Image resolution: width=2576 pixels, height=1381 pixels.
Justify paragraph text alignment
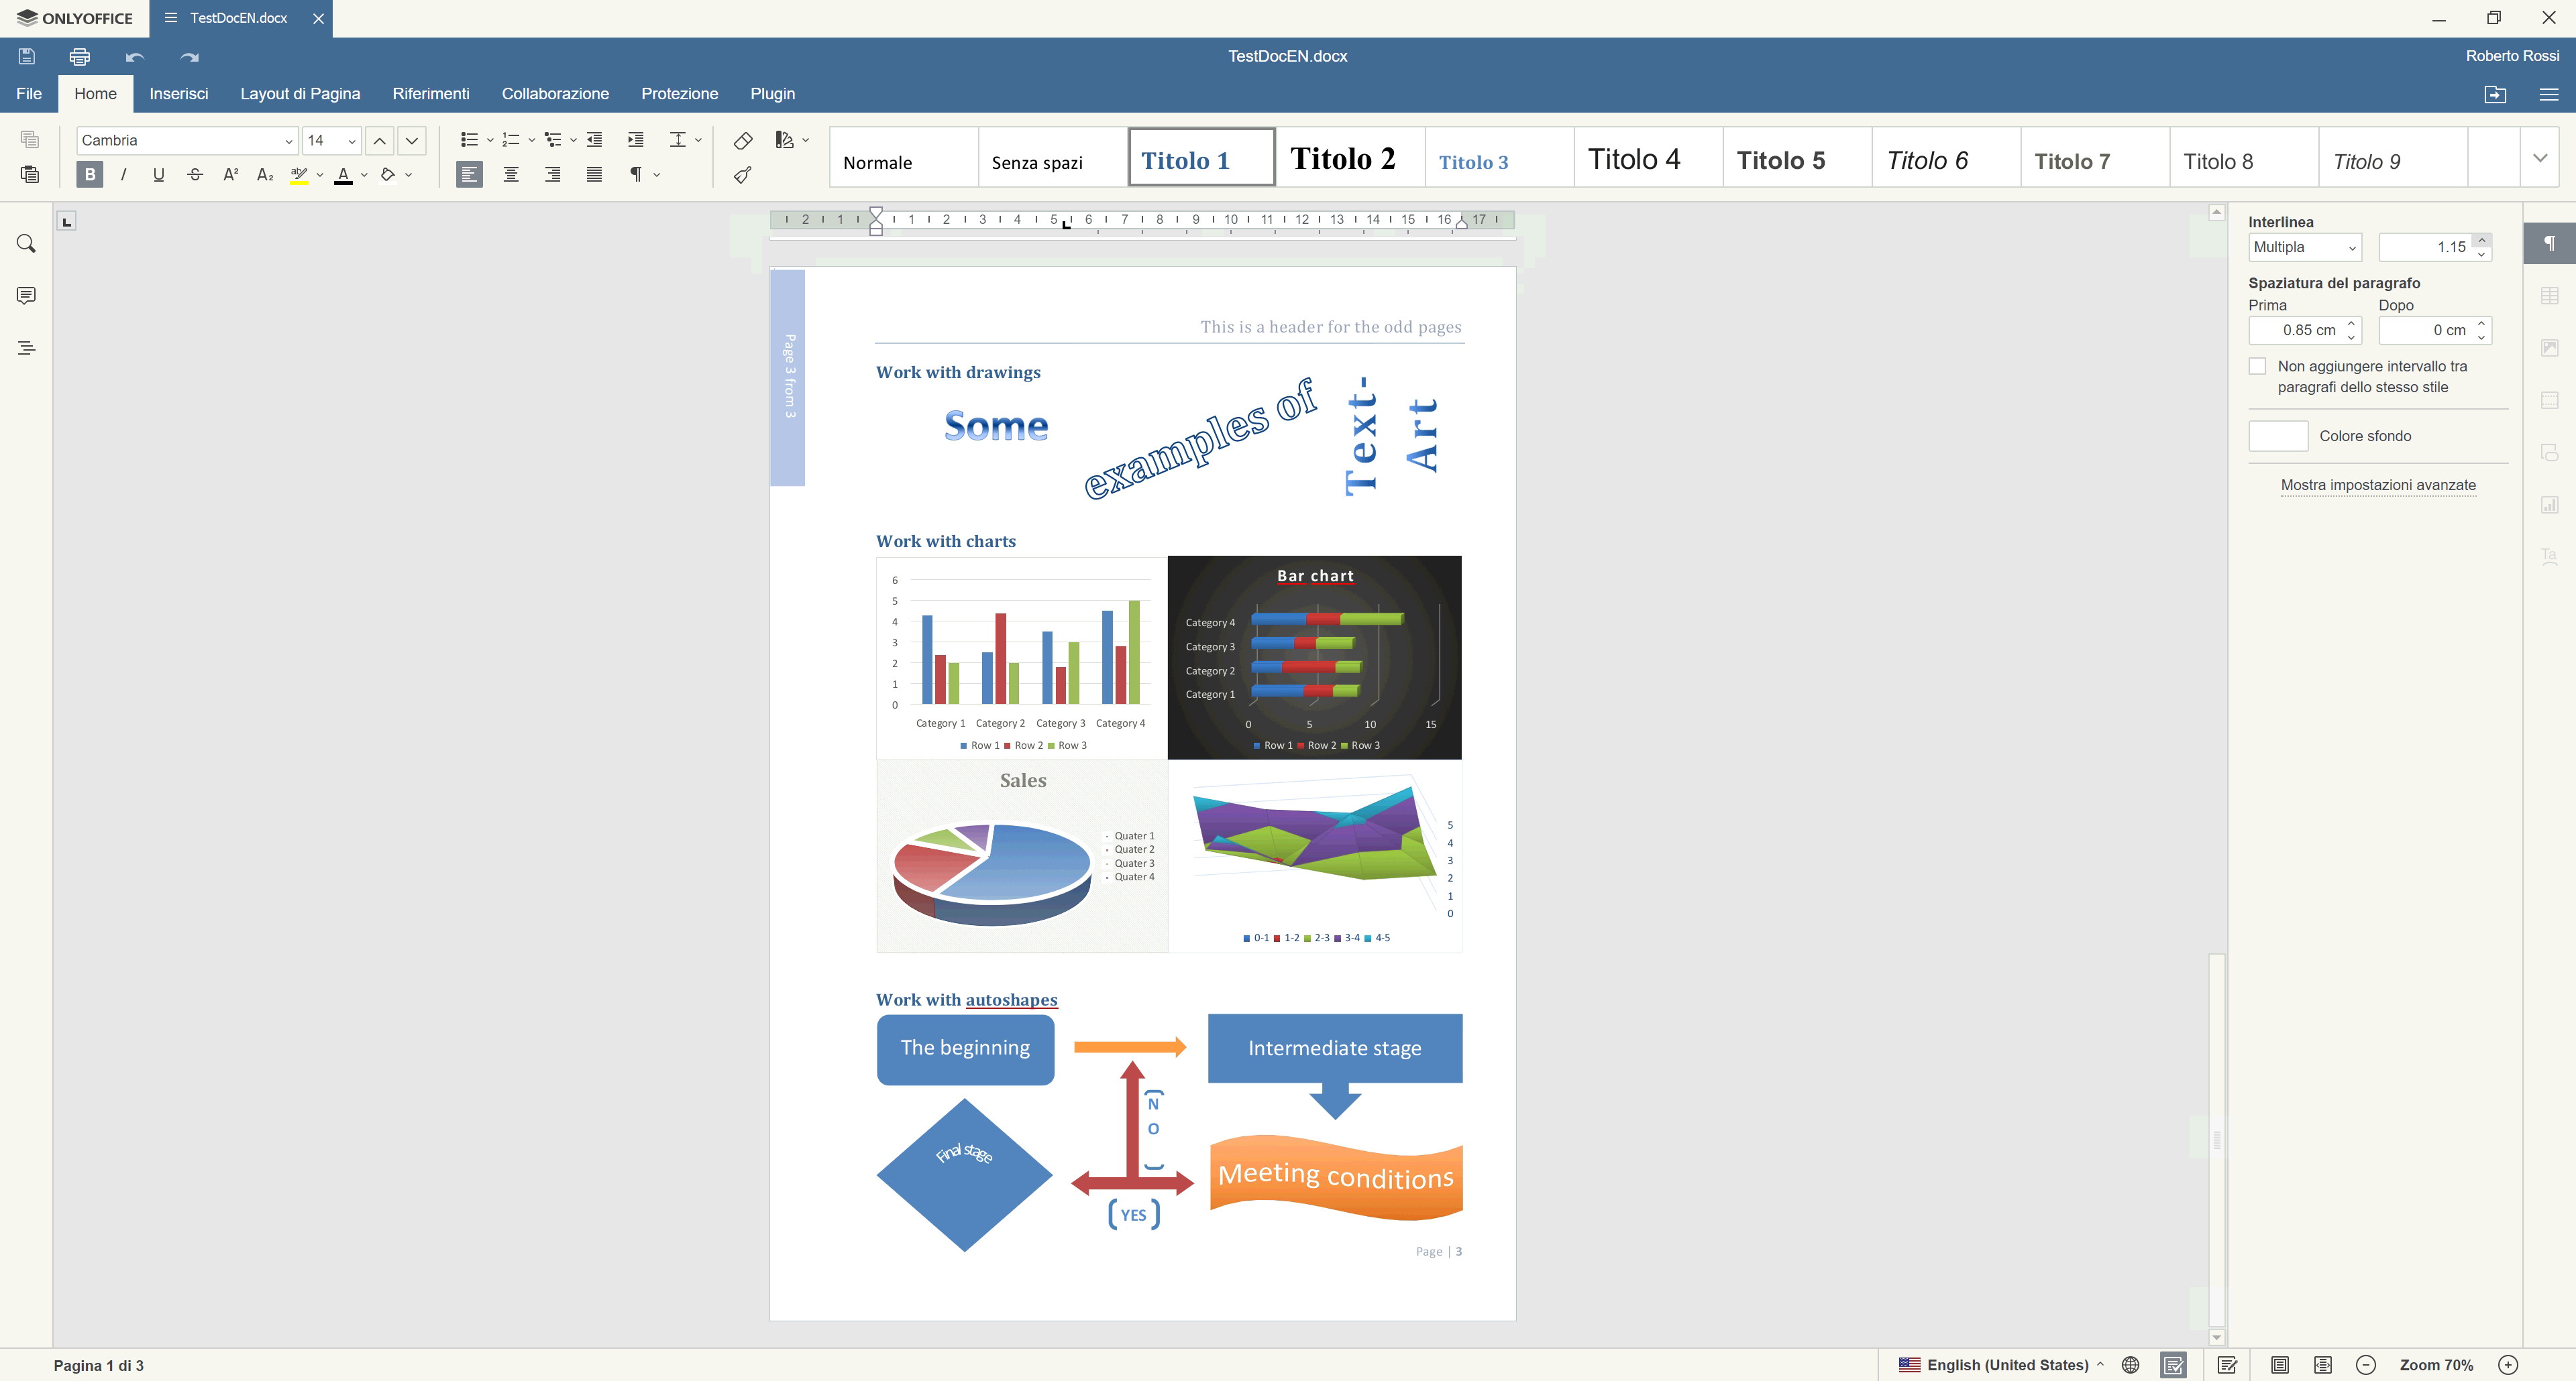[x=594, y=175]
